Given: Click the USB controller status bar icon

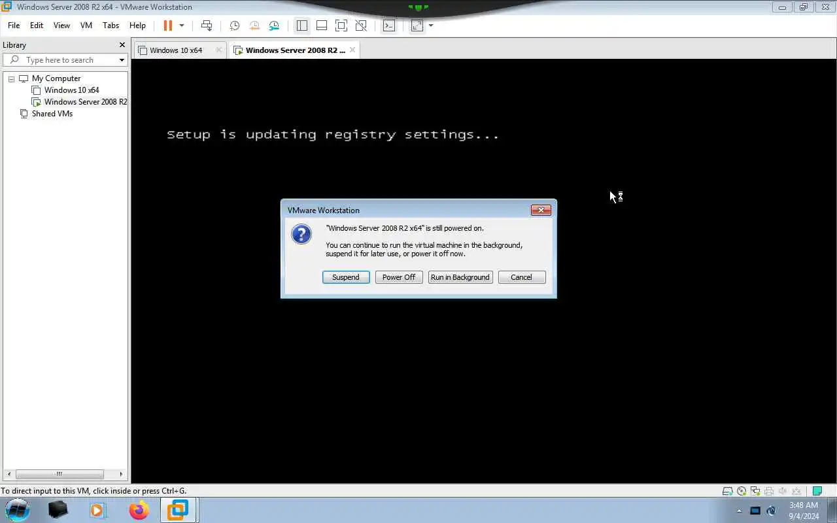Looking at the screenshot, I should [x=796, y=491].
